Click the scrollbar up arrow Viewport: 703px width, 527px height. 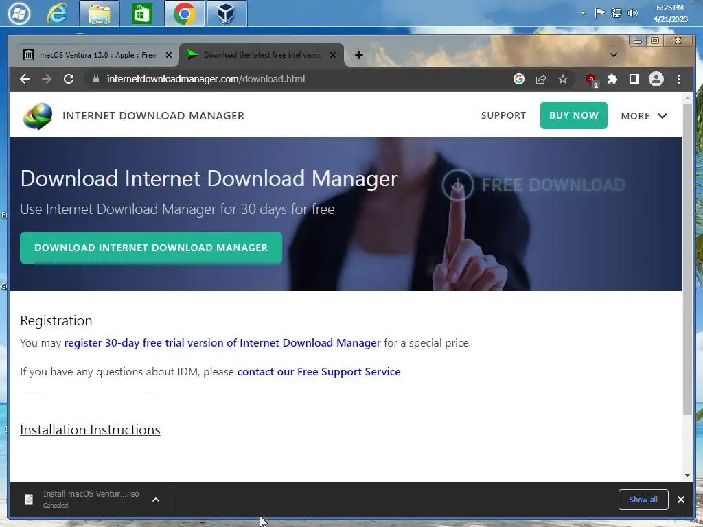pyautogui.click(x=688, y=97)
